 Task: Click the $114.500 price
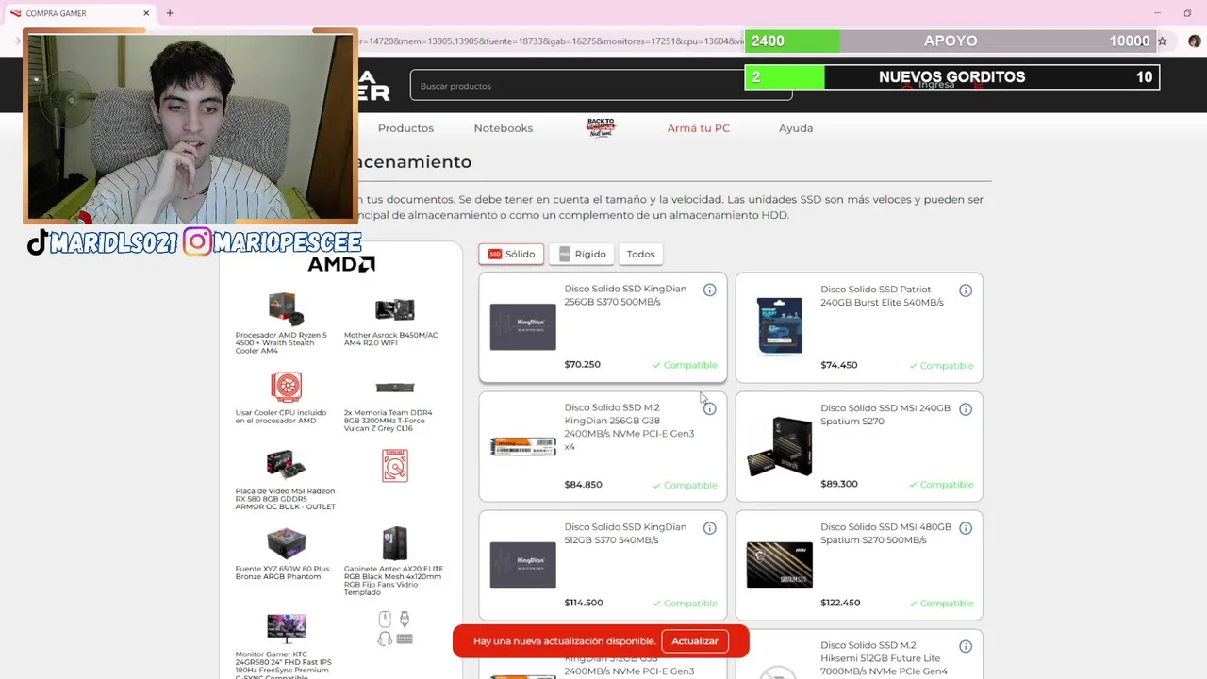(x=584, y=603)
